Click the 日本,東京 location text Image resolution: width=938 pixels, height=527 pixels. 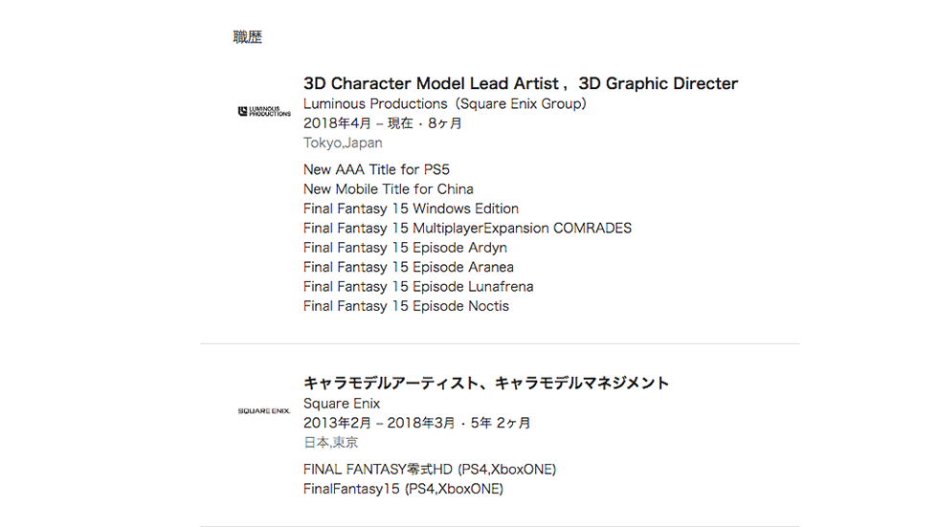(331, 443)
